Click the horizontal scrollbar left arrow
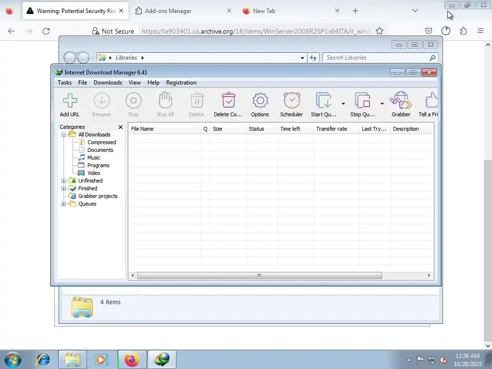Image resolution: width=492 pixels, height=369 pixels. 133,275
